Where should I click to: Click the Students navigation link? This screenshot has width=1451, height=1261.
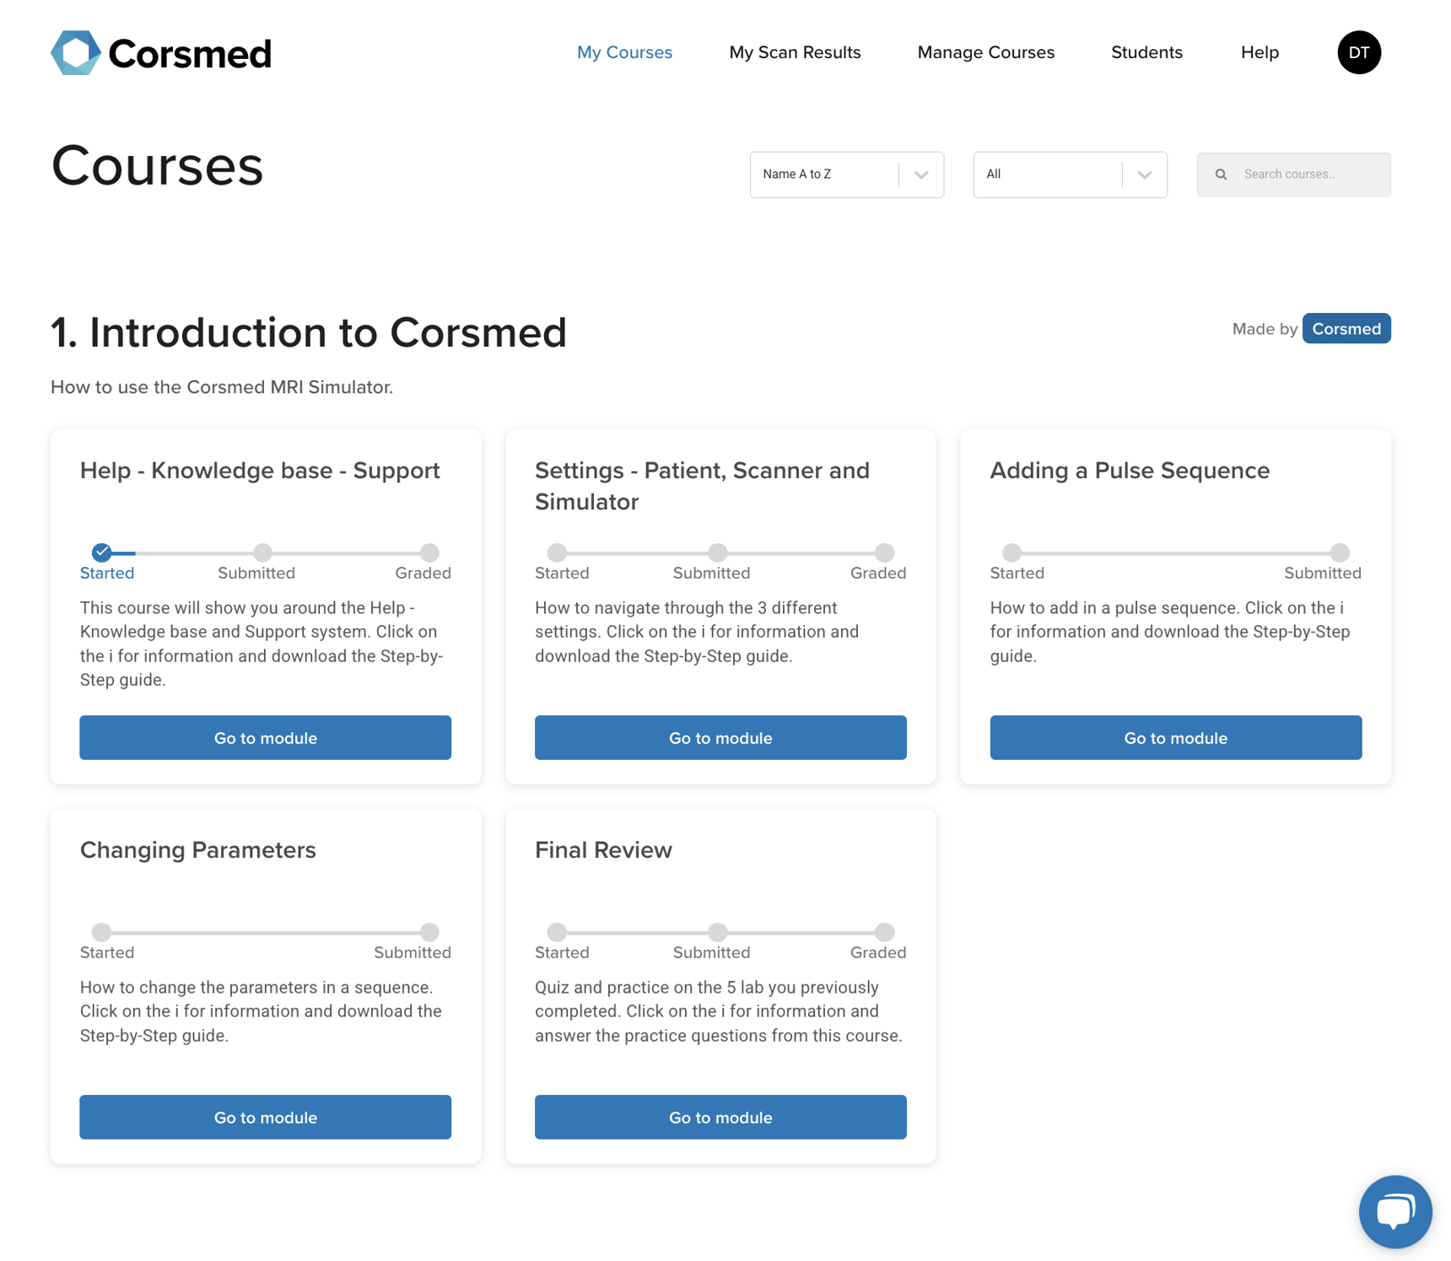pos(1146,52)
